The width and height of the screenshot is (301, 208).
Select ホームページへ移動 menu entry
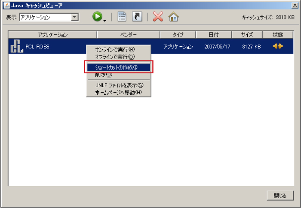click(x=118, y=92)
